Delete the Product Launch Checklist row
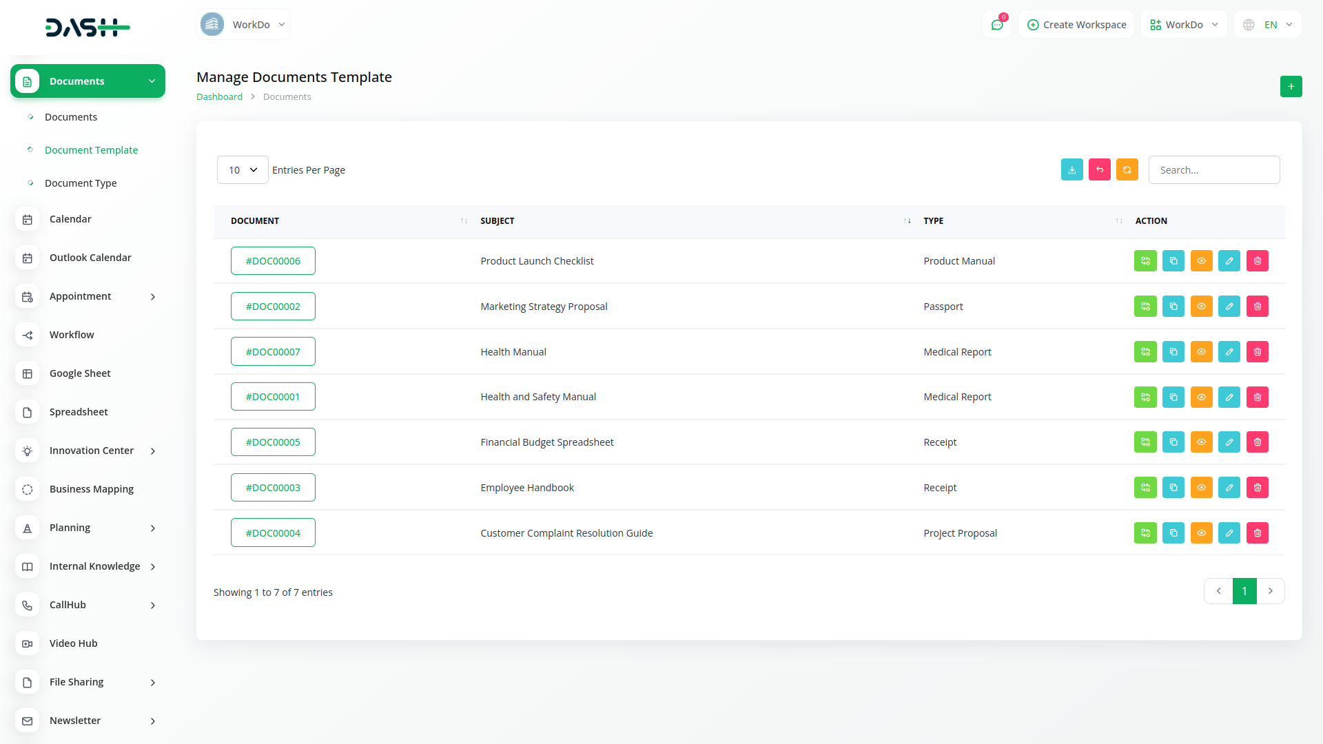The width and height of the screenshot is (1323, 744). click(1257, 261)
